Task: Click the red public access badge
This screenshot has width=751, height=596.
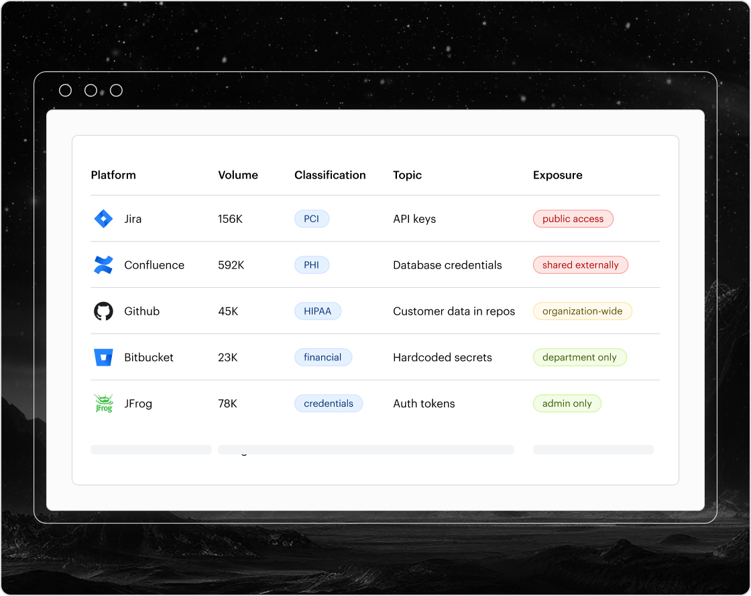Action: 573,219
